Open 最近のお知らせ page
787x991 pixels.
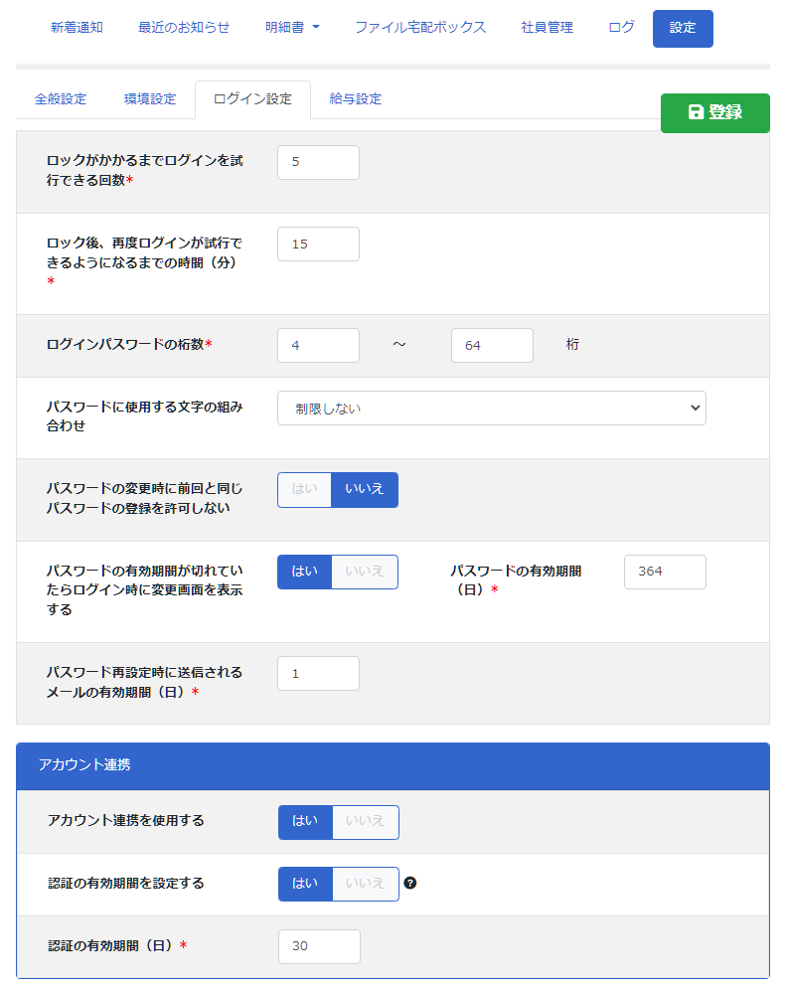[184, 28]
